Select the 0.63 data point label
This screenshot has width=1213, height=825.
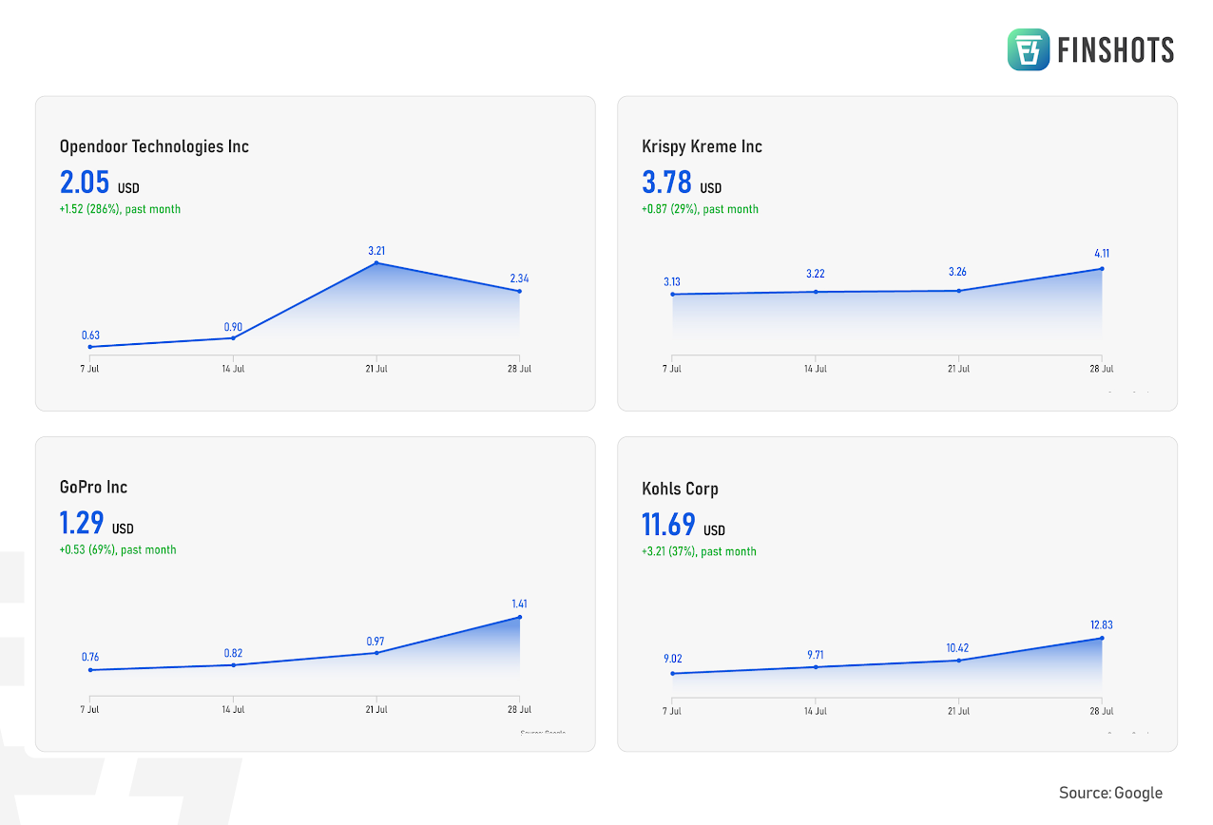pos(90,336)
